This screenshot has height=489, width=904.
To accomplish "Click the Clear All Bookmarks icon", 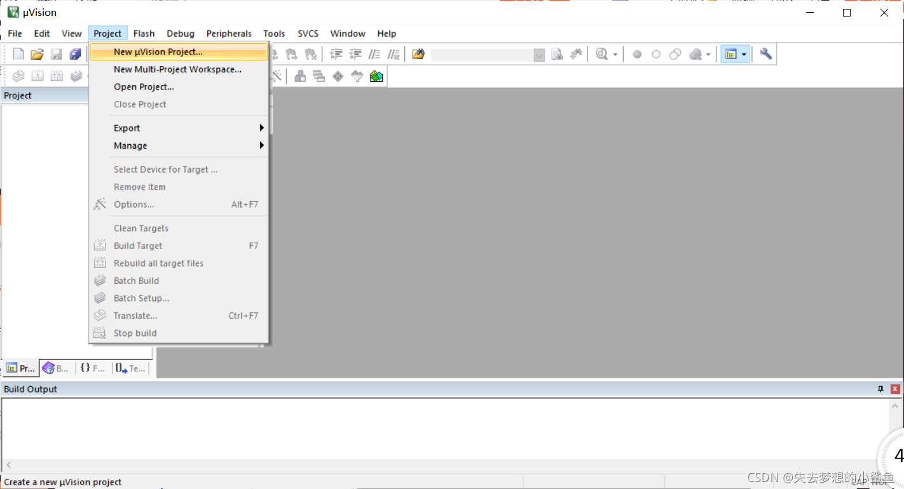I will (311, 55).
